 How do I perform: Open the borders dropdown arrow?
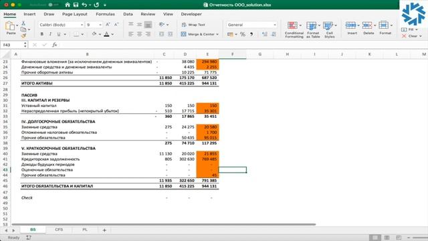(x=82, y=34)
